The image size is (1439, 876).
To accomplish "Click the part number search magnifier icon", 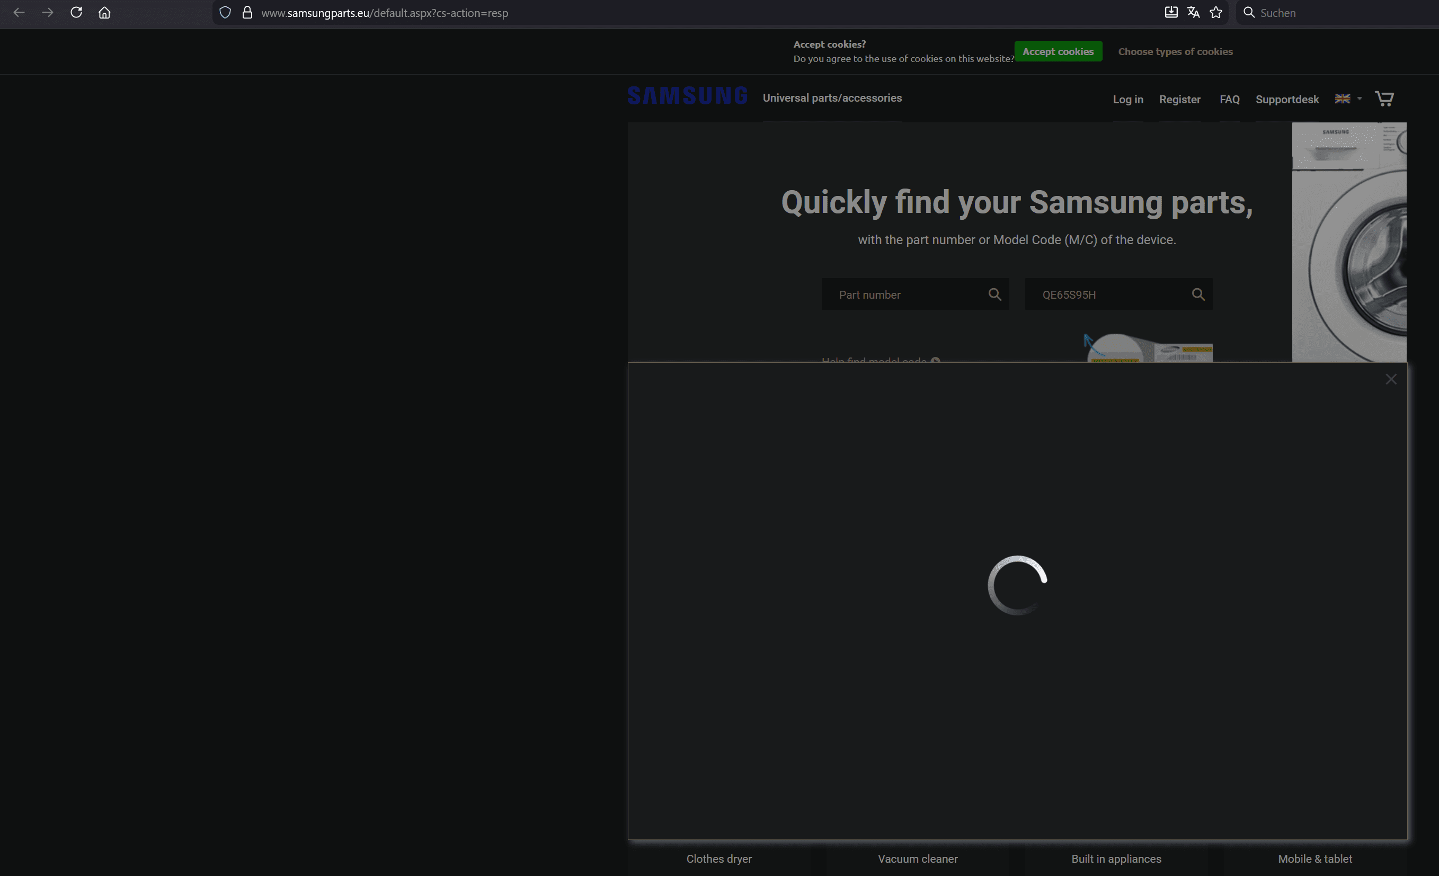I will [995, 294].
